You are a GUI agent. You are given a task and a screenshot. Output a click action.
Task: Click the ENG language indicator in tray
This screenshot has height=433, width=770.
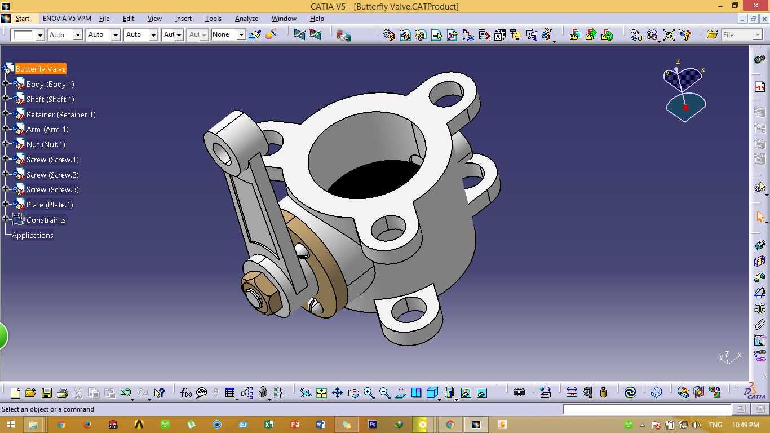coord(715,425)
